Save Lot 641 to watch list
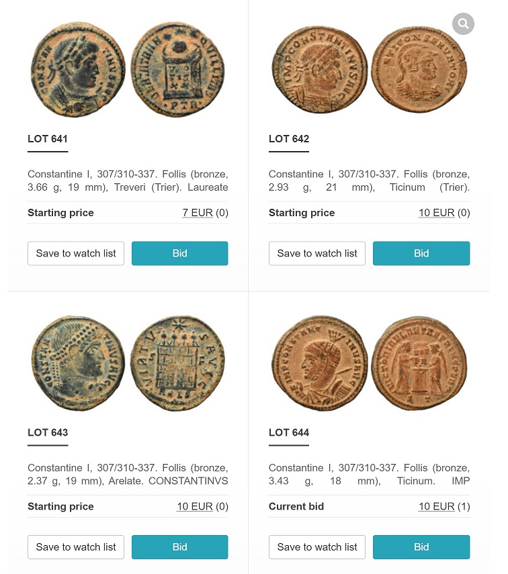The height and width of the screenshot is (574, 508). (x=76, y=253)
